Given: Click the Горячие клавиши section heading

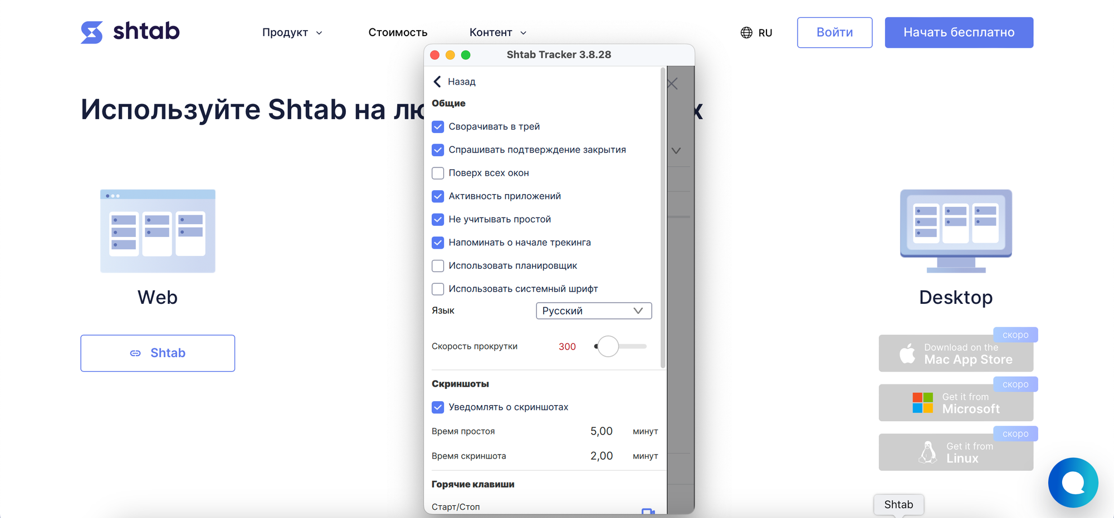Looking at the screenshot, I should (x=473, y=485).
